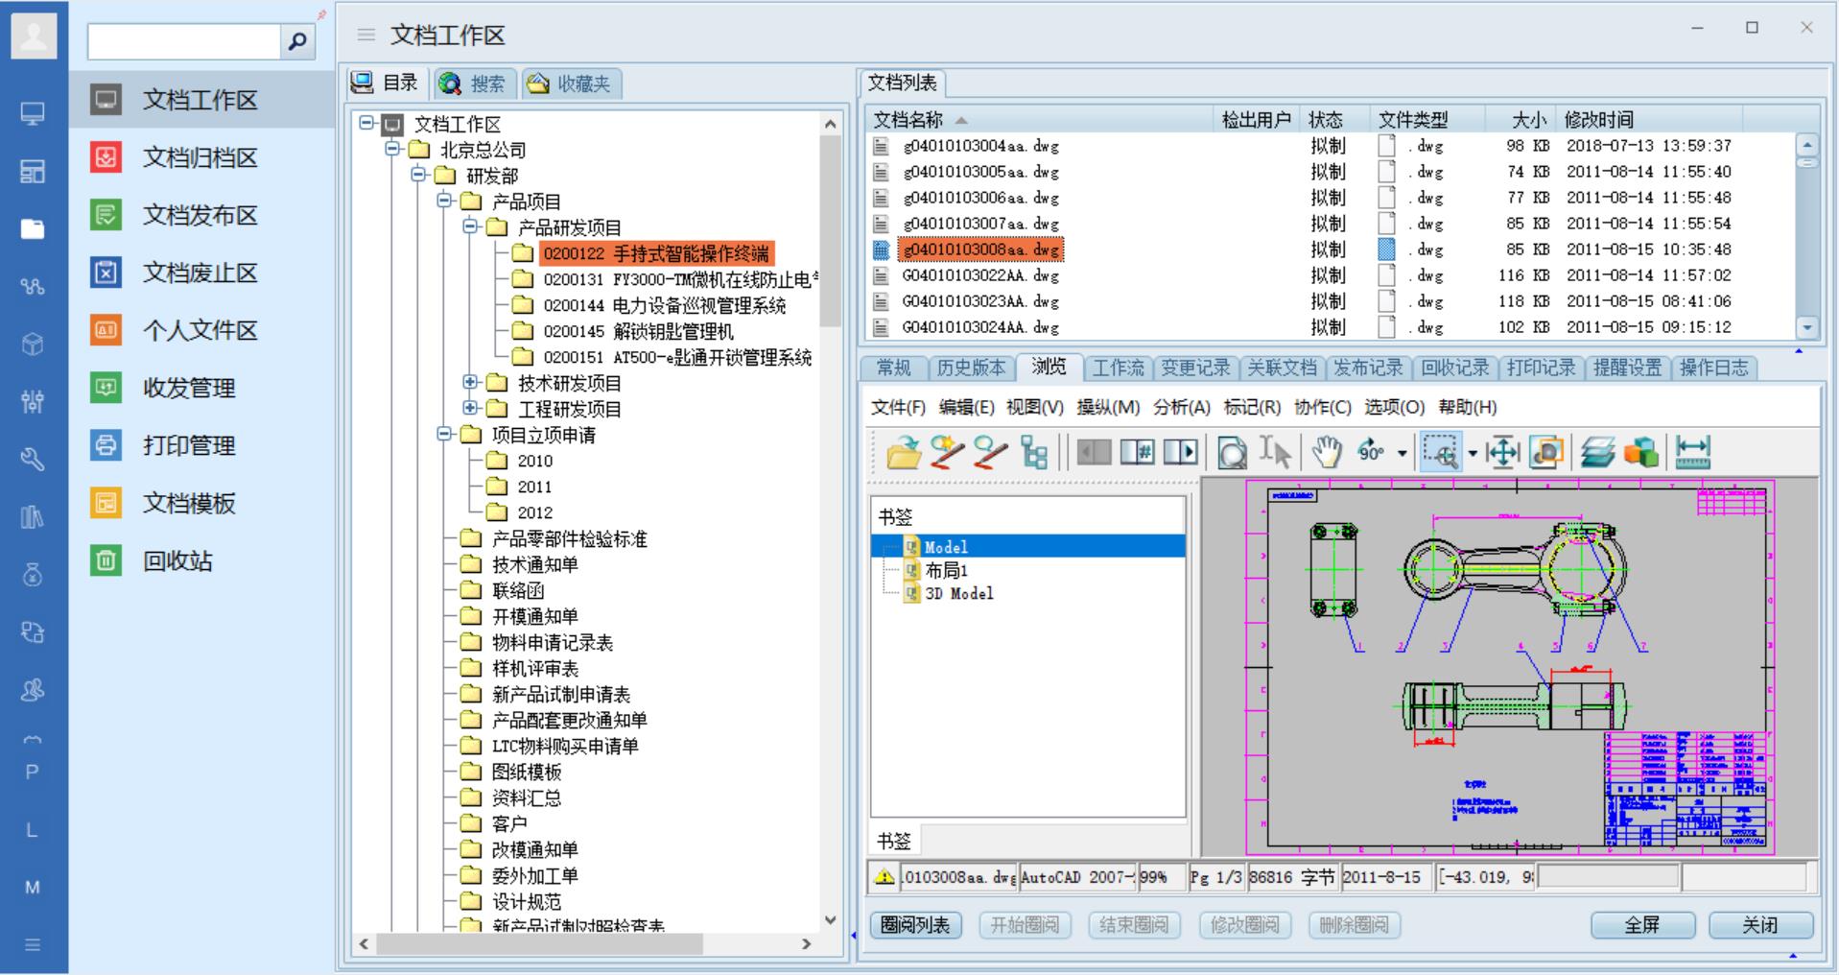Click the warning icon in viewer status bar

[x=884, y=876]
